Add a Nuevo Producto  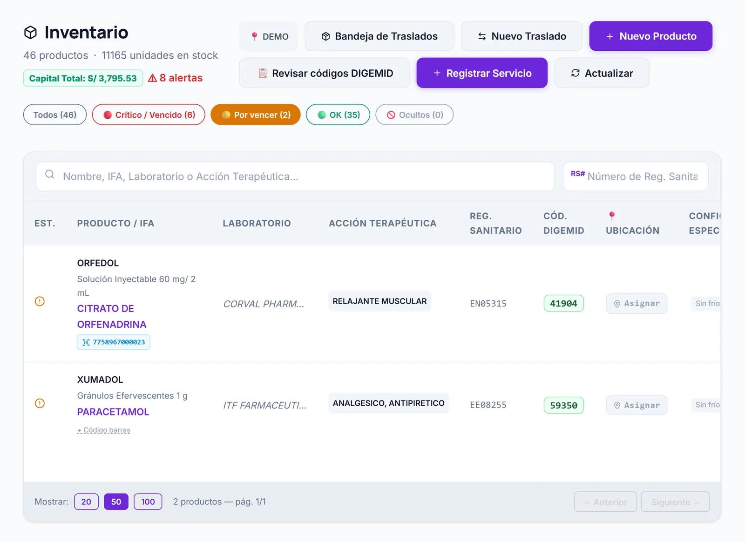coord(651,36)
